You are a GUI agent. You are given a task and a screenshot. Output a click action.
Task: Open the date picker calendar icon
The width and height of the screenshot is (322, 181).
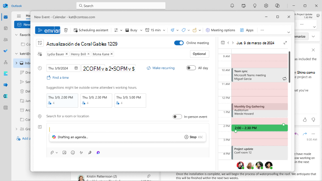click(x=76, y=68)
